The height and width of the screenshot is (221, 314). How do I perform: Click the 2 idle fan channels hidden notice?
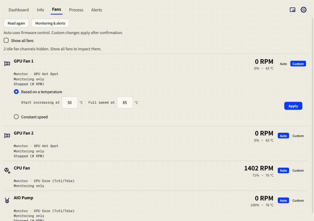coord(52,49)
